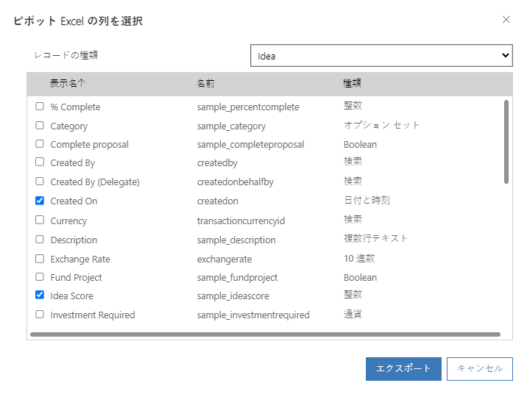Select the exchangerate name text
The width and height of the screenshot is (527, 394).
[224, 259]
